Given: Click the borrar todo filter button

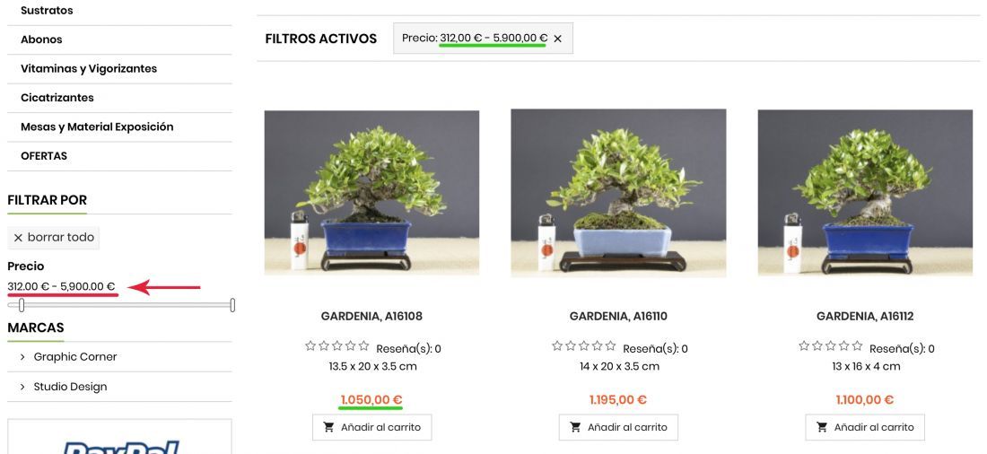Looking at the screenshot, I should pyautogui.click(x=54, y=238).
